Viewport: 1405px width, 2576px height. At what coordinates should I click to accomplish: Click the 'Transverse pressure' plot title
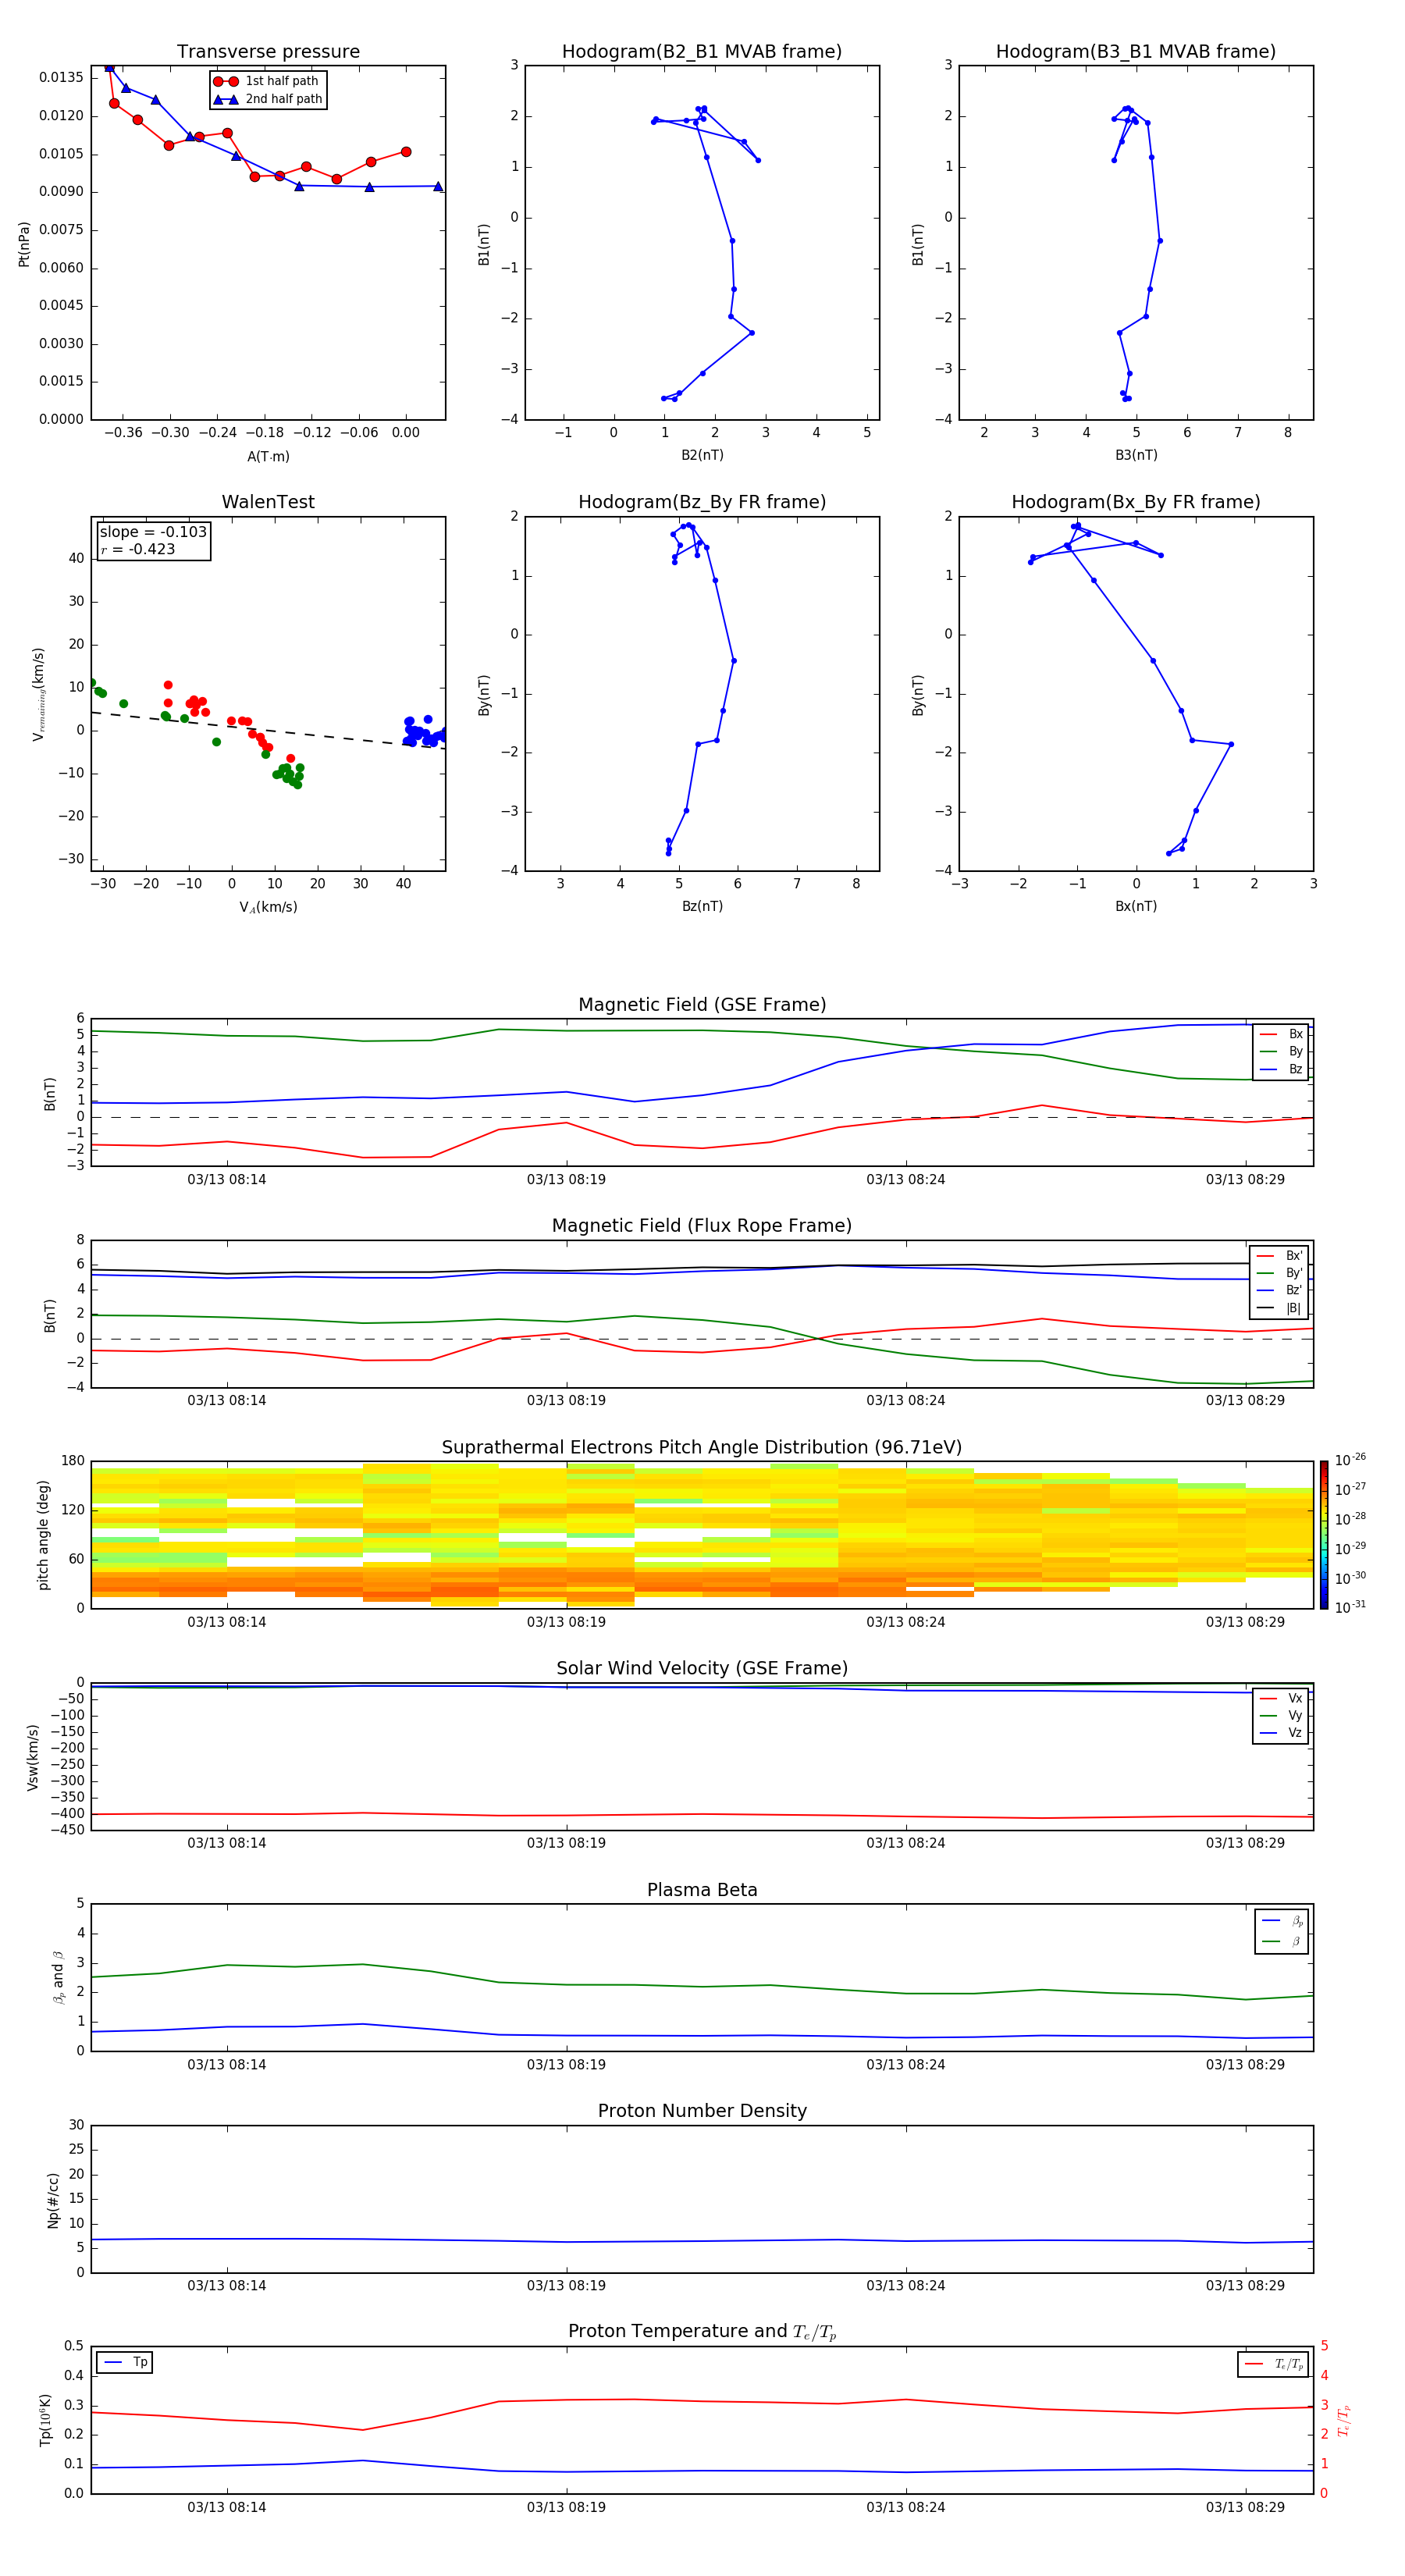click(268, 51)
